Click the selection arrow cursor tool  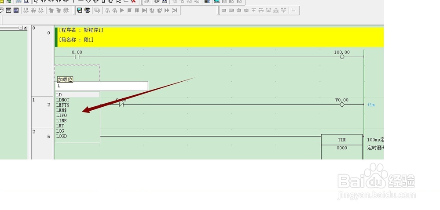pyautogui.click(x=36, y=1)
